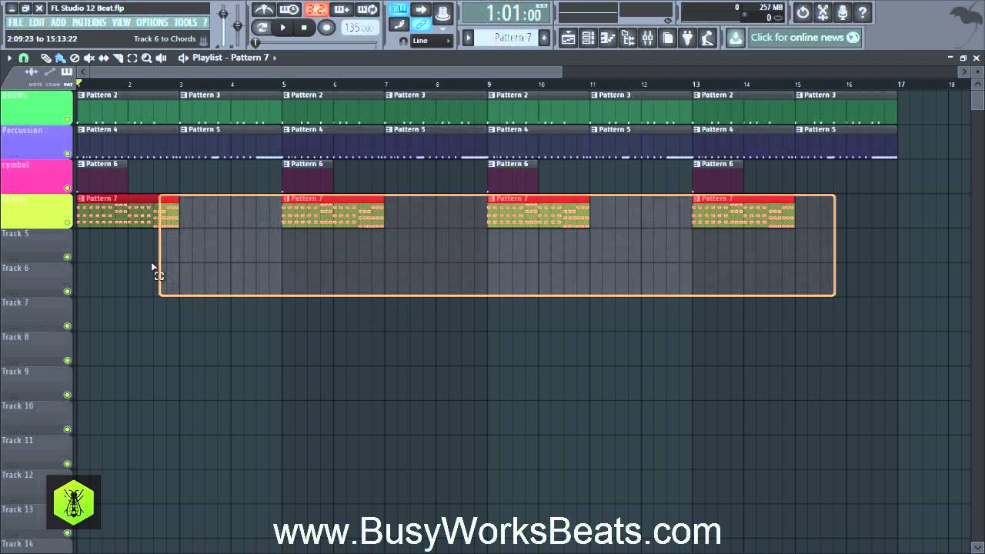This screenshot has height=554, width=985.
Task: Open the PATTERNS menu
Action: (x=89, y=22)
